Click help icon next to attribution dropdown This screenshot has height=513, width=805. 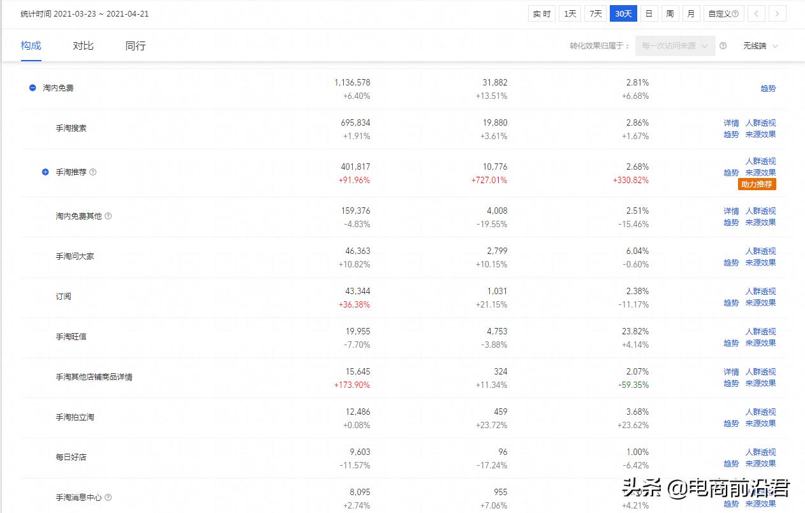(x=723, y=46)
